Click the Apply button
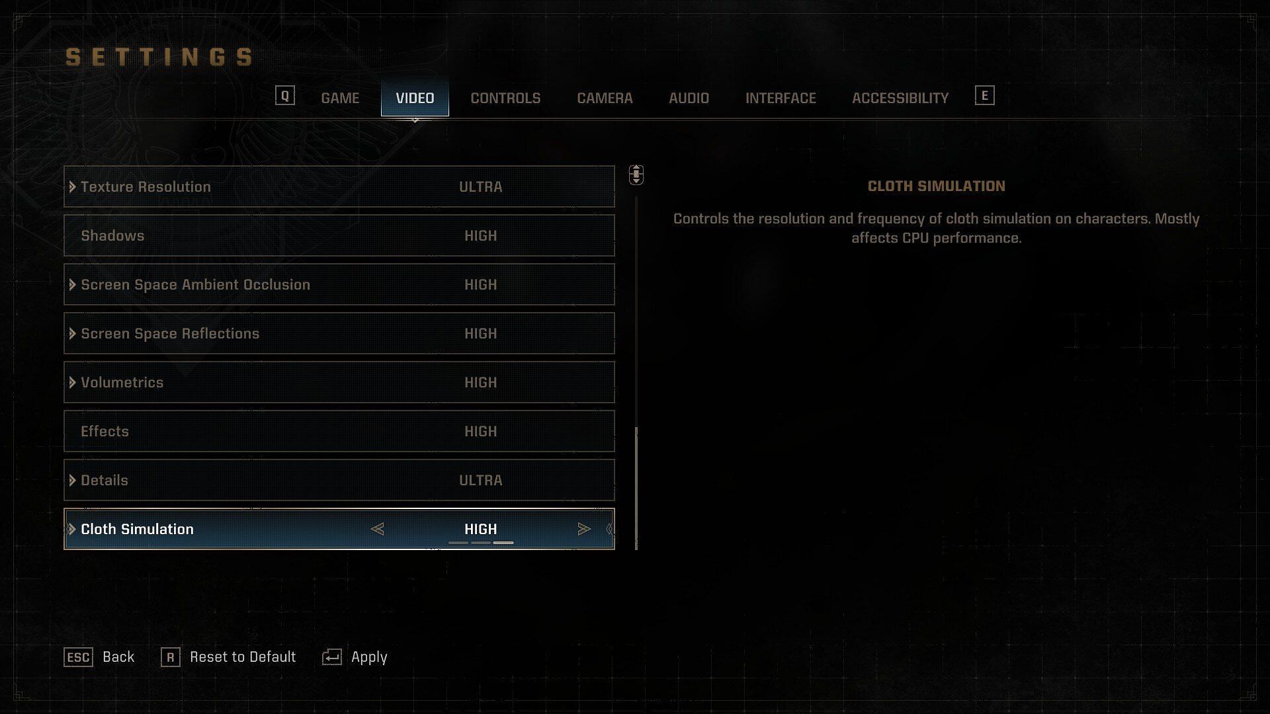This screenshot has height=714, width=1270. coord(368,656)
